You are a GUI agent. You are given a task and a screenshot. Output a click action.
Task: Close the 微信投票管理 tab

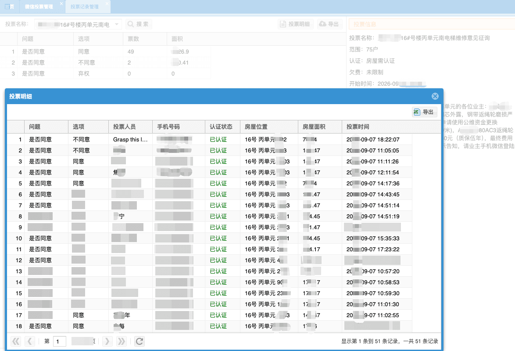coord(61,4)
